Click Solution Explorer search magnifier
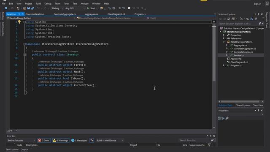 point(260,24)
